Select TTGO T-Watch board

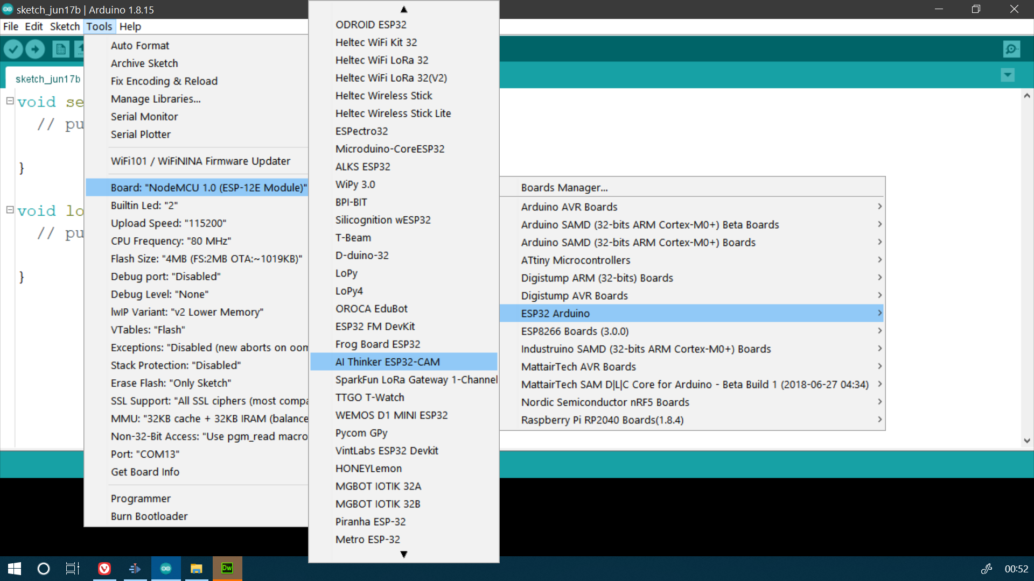(x=404, y=398)
